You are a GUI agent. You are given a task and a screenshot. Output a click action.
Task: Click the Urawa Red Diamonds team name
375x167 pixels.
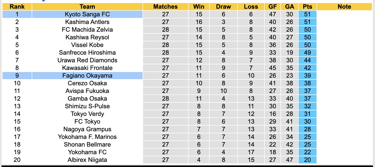point(87,60)
